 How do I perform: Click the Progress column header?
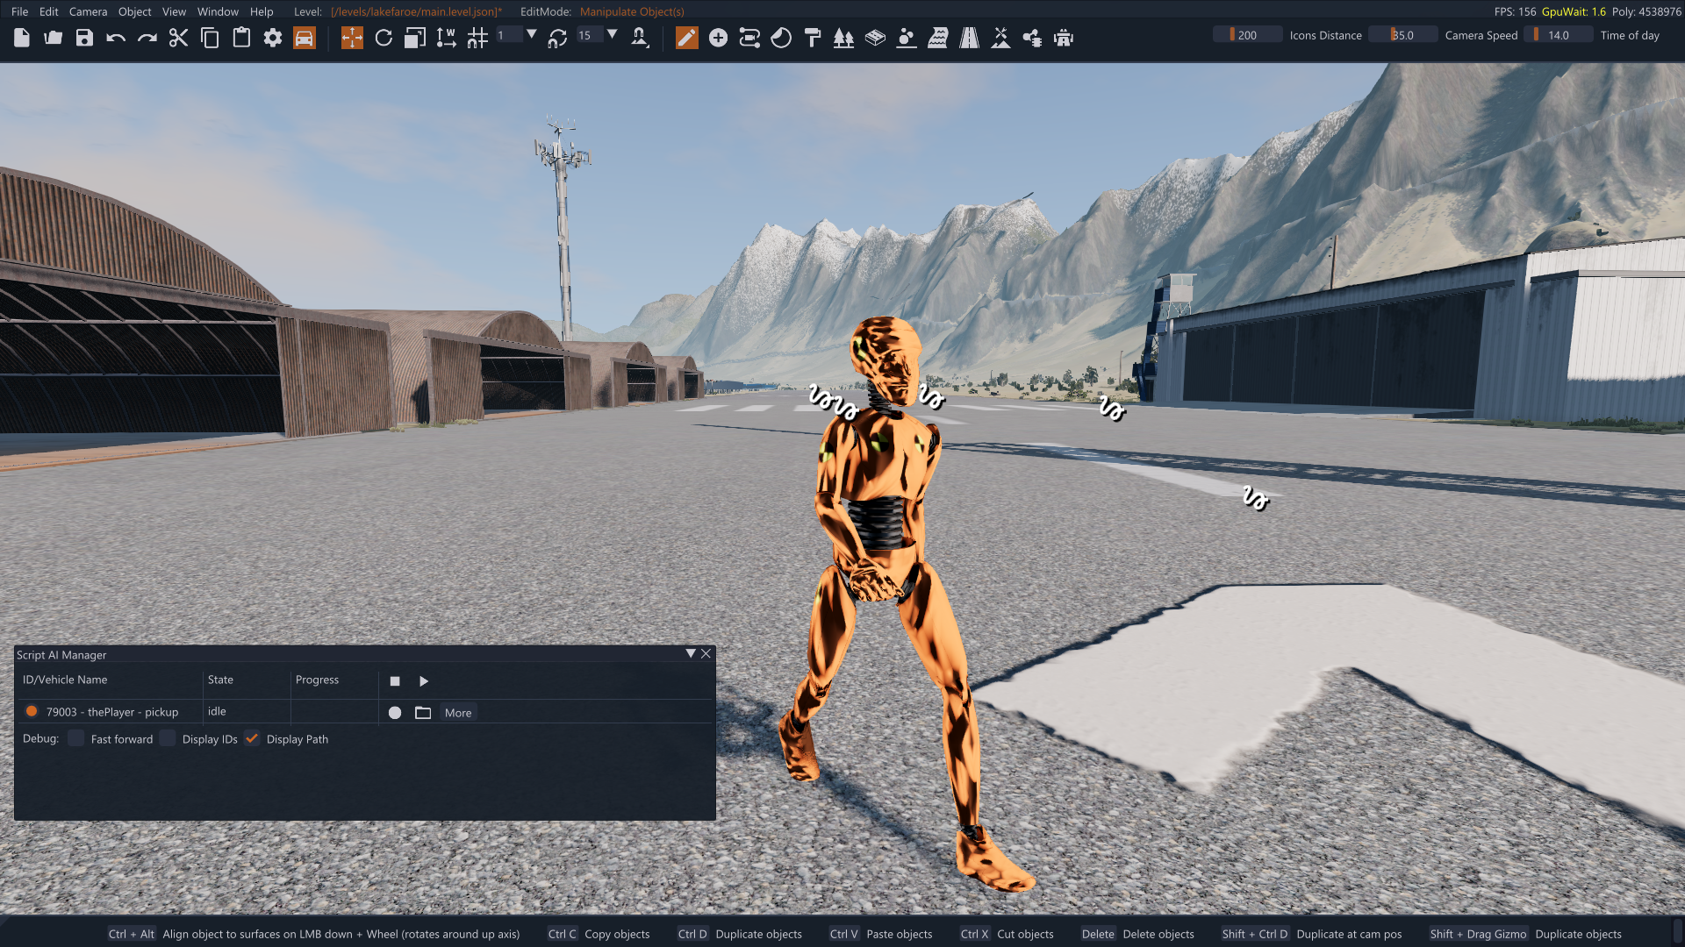317,680
